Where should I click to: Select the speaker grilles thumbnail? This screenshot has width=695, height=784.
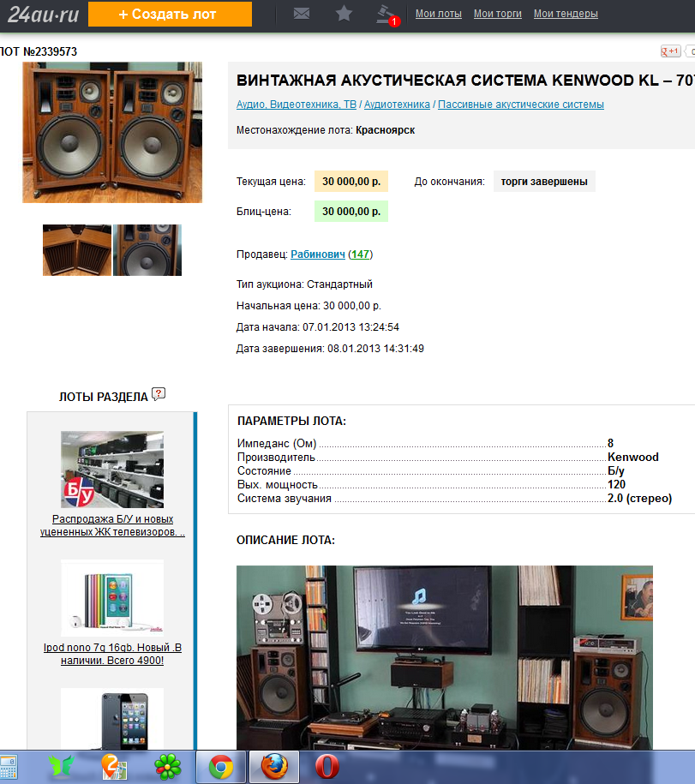(x=77, y=250)
